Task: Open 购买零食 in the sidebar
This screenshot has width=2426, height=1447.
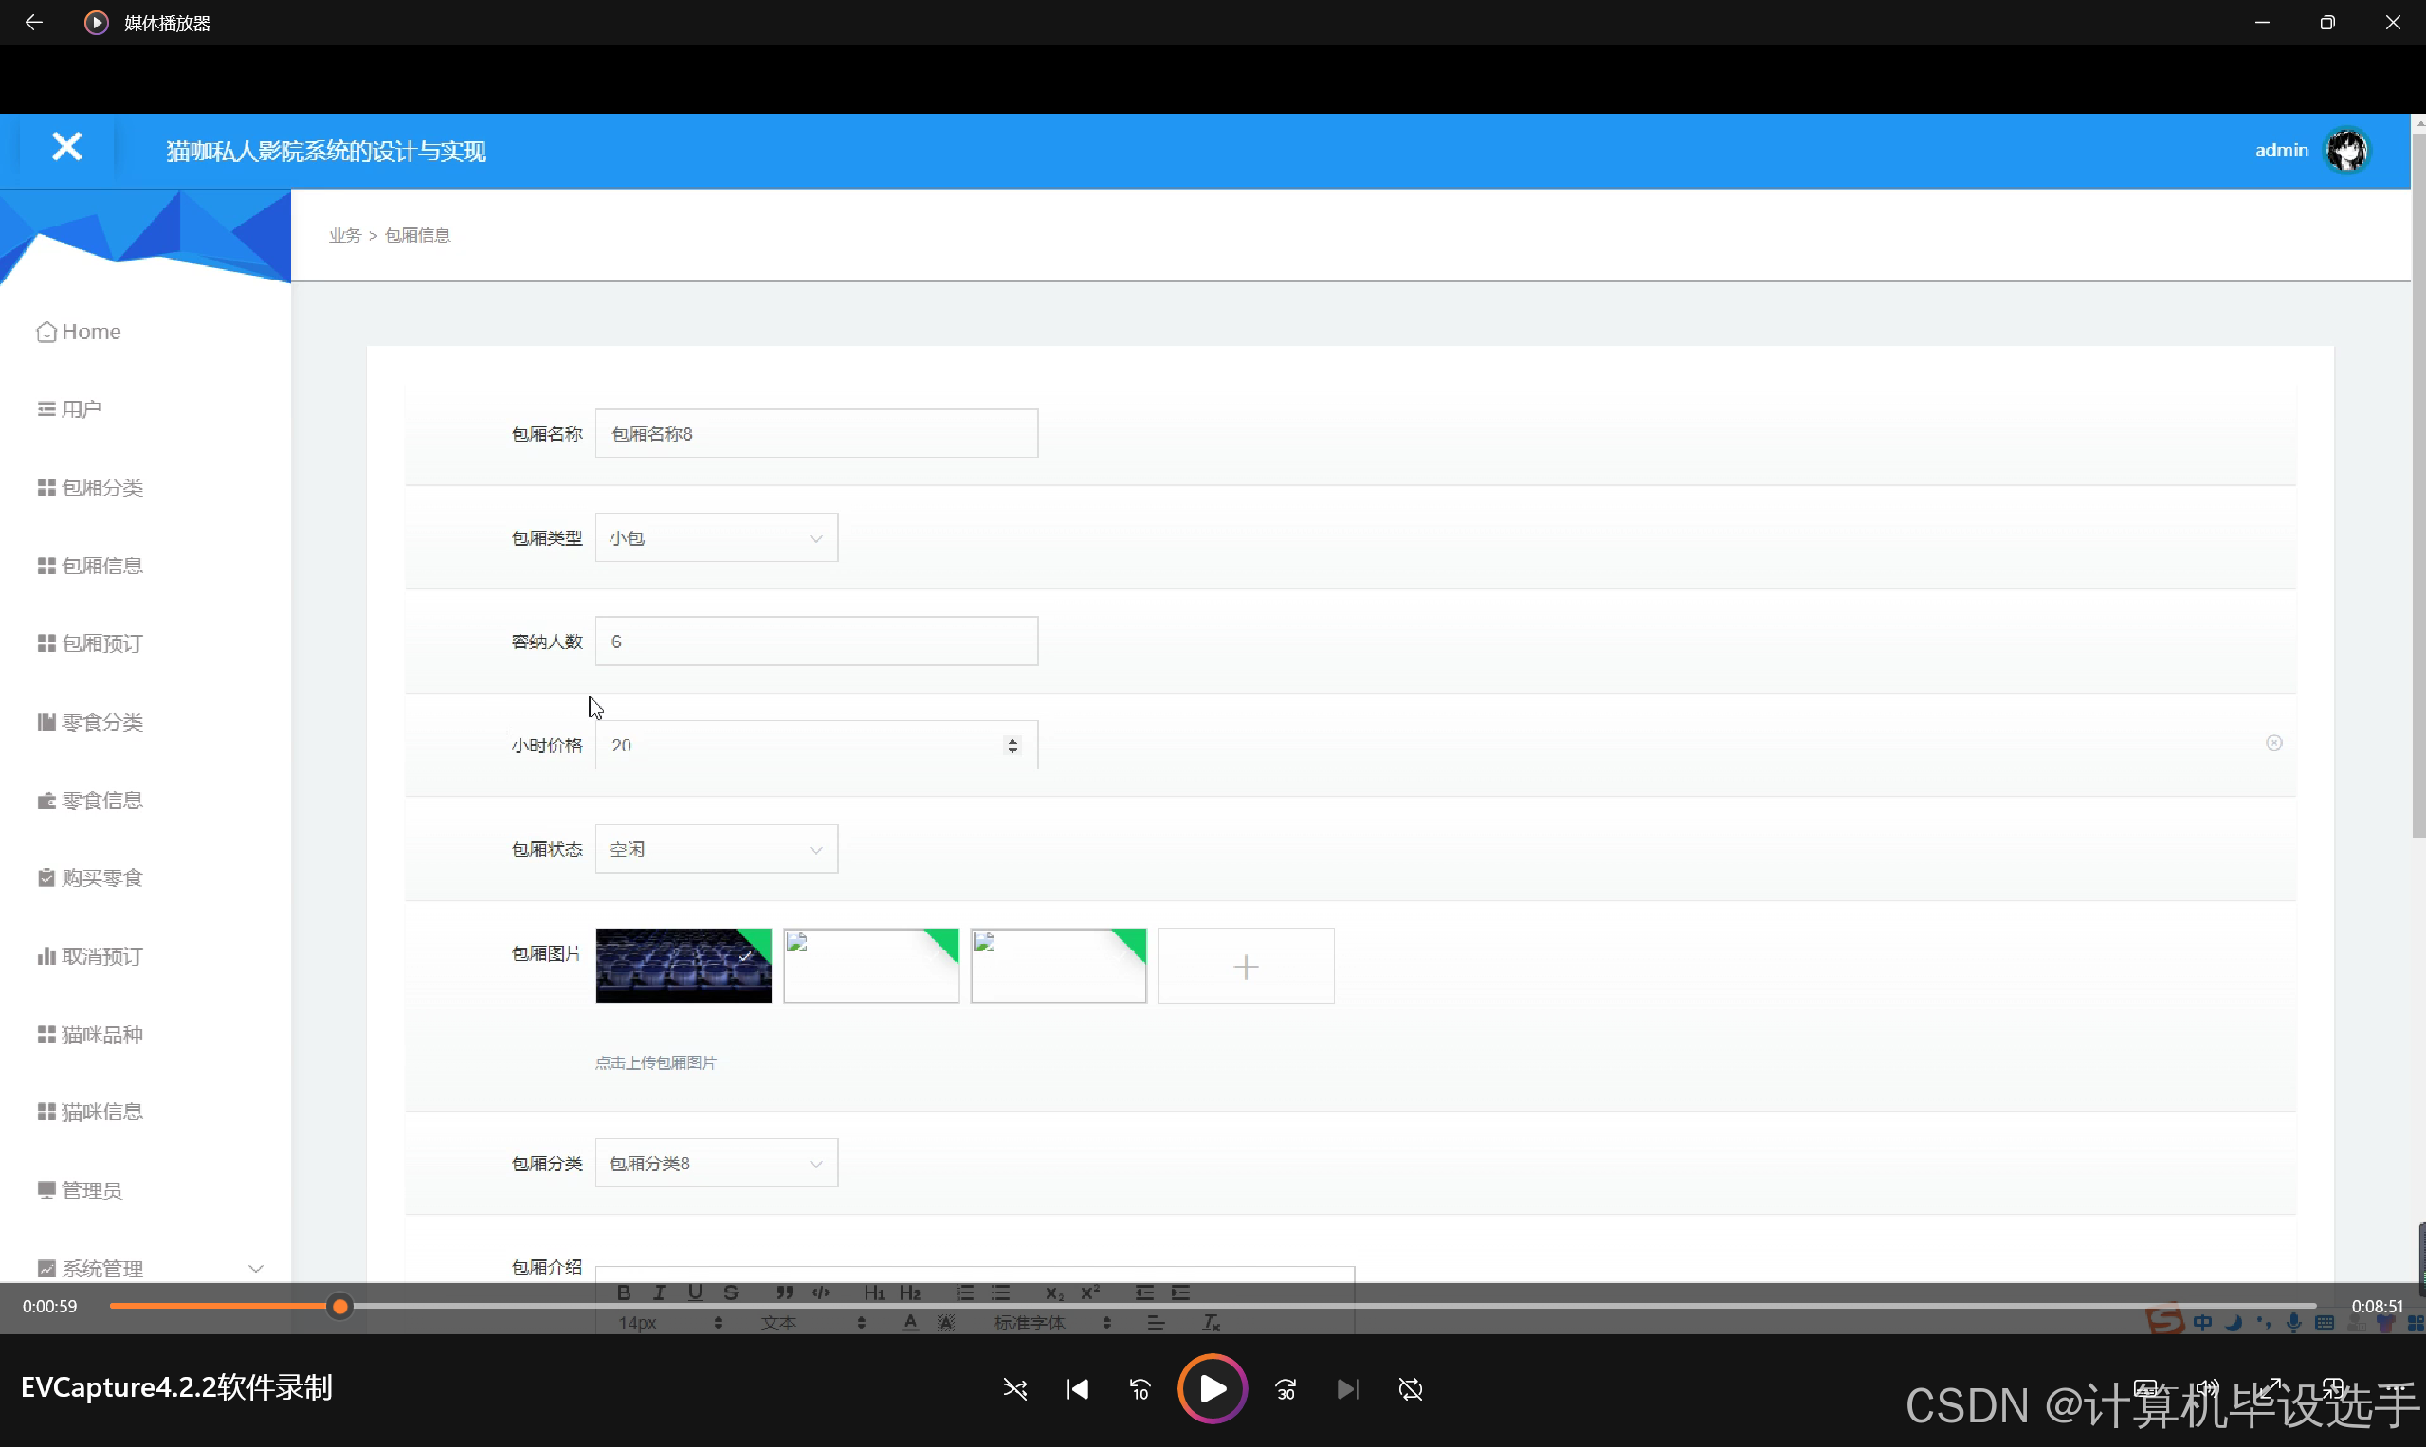Action: click(91, 878)
